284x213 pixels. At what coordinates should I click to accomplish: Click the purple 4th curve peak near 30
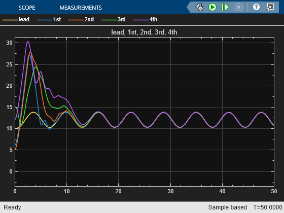pyautogui.click(x=28, y=42)
